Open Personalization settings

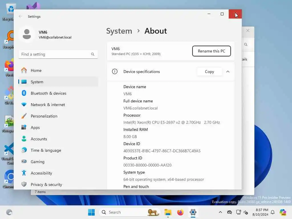(58, 116)
